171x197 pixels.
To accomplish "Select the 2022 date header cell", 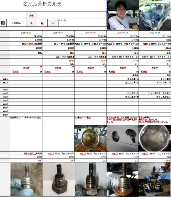I will click(155, 32).
